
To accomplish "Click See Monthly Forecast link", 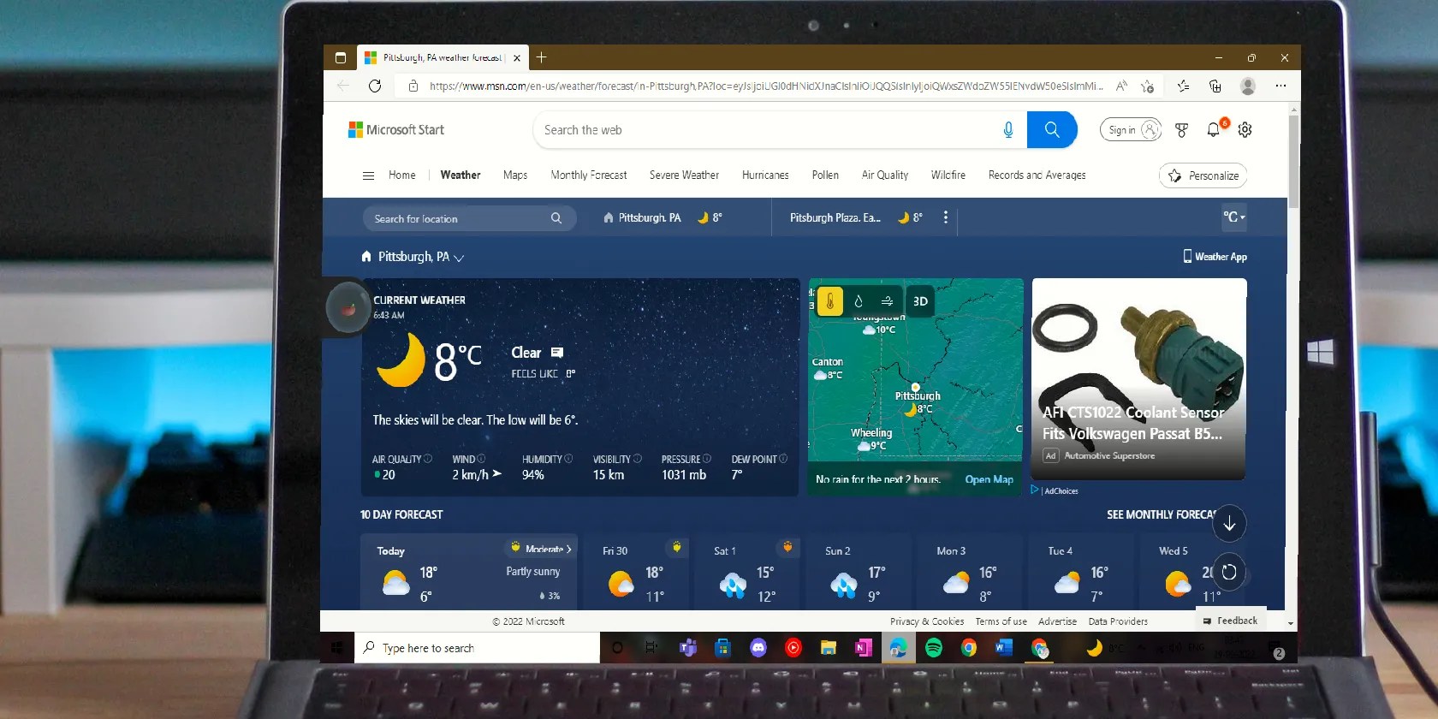I will (x=1161, y=514).
